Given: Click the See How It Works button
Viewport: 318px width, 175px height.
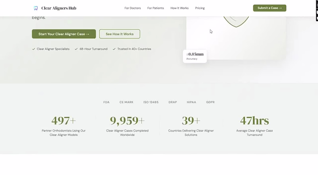Looking at the screenshot, I should pyautogui.click(x=120, y=34).
